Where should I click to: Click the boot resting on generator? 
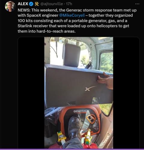74,128
